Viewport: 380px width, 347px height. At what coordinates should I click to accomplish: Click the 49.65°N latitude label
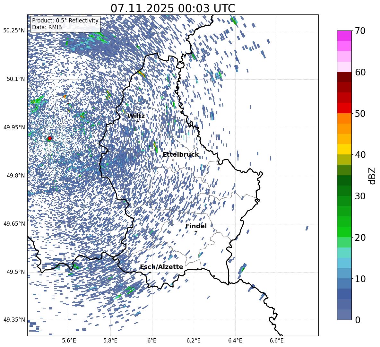click(x=14, y=223)
